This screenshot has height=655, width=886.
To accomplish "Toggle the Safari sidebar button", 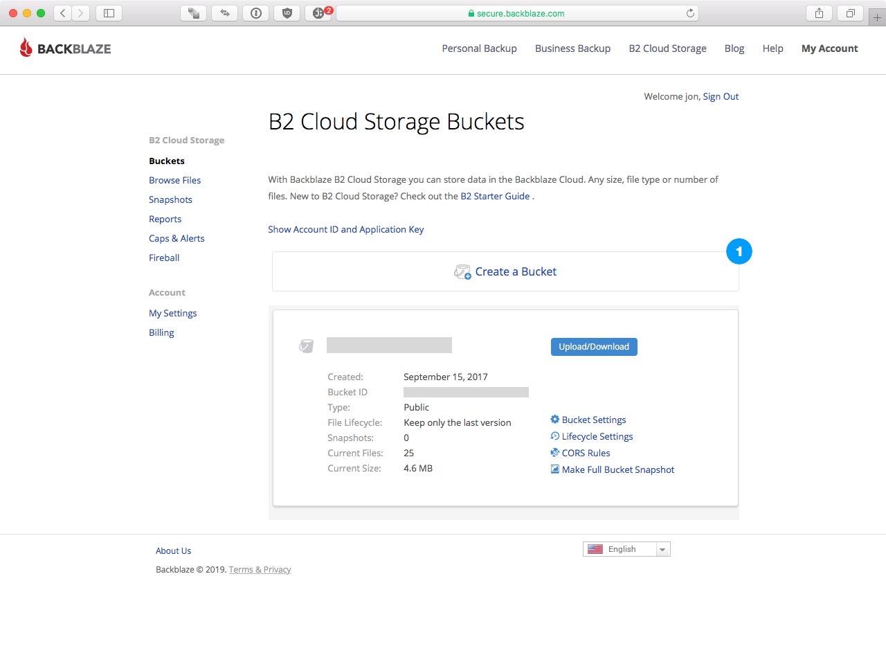I will click(109, 12).
